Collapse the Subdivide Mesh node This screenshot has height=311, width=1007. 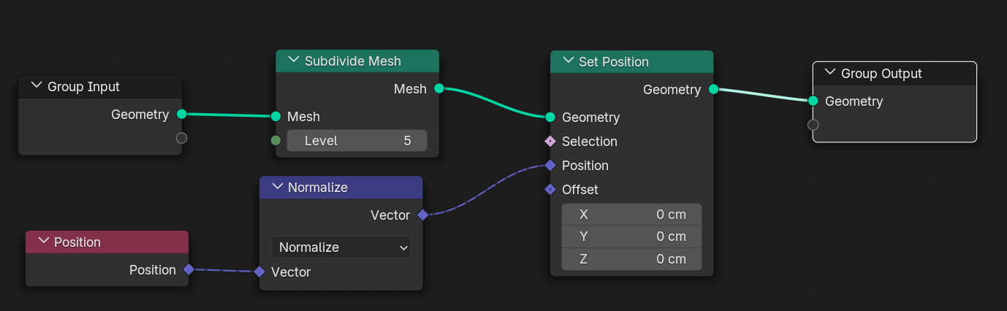[294, 61]
